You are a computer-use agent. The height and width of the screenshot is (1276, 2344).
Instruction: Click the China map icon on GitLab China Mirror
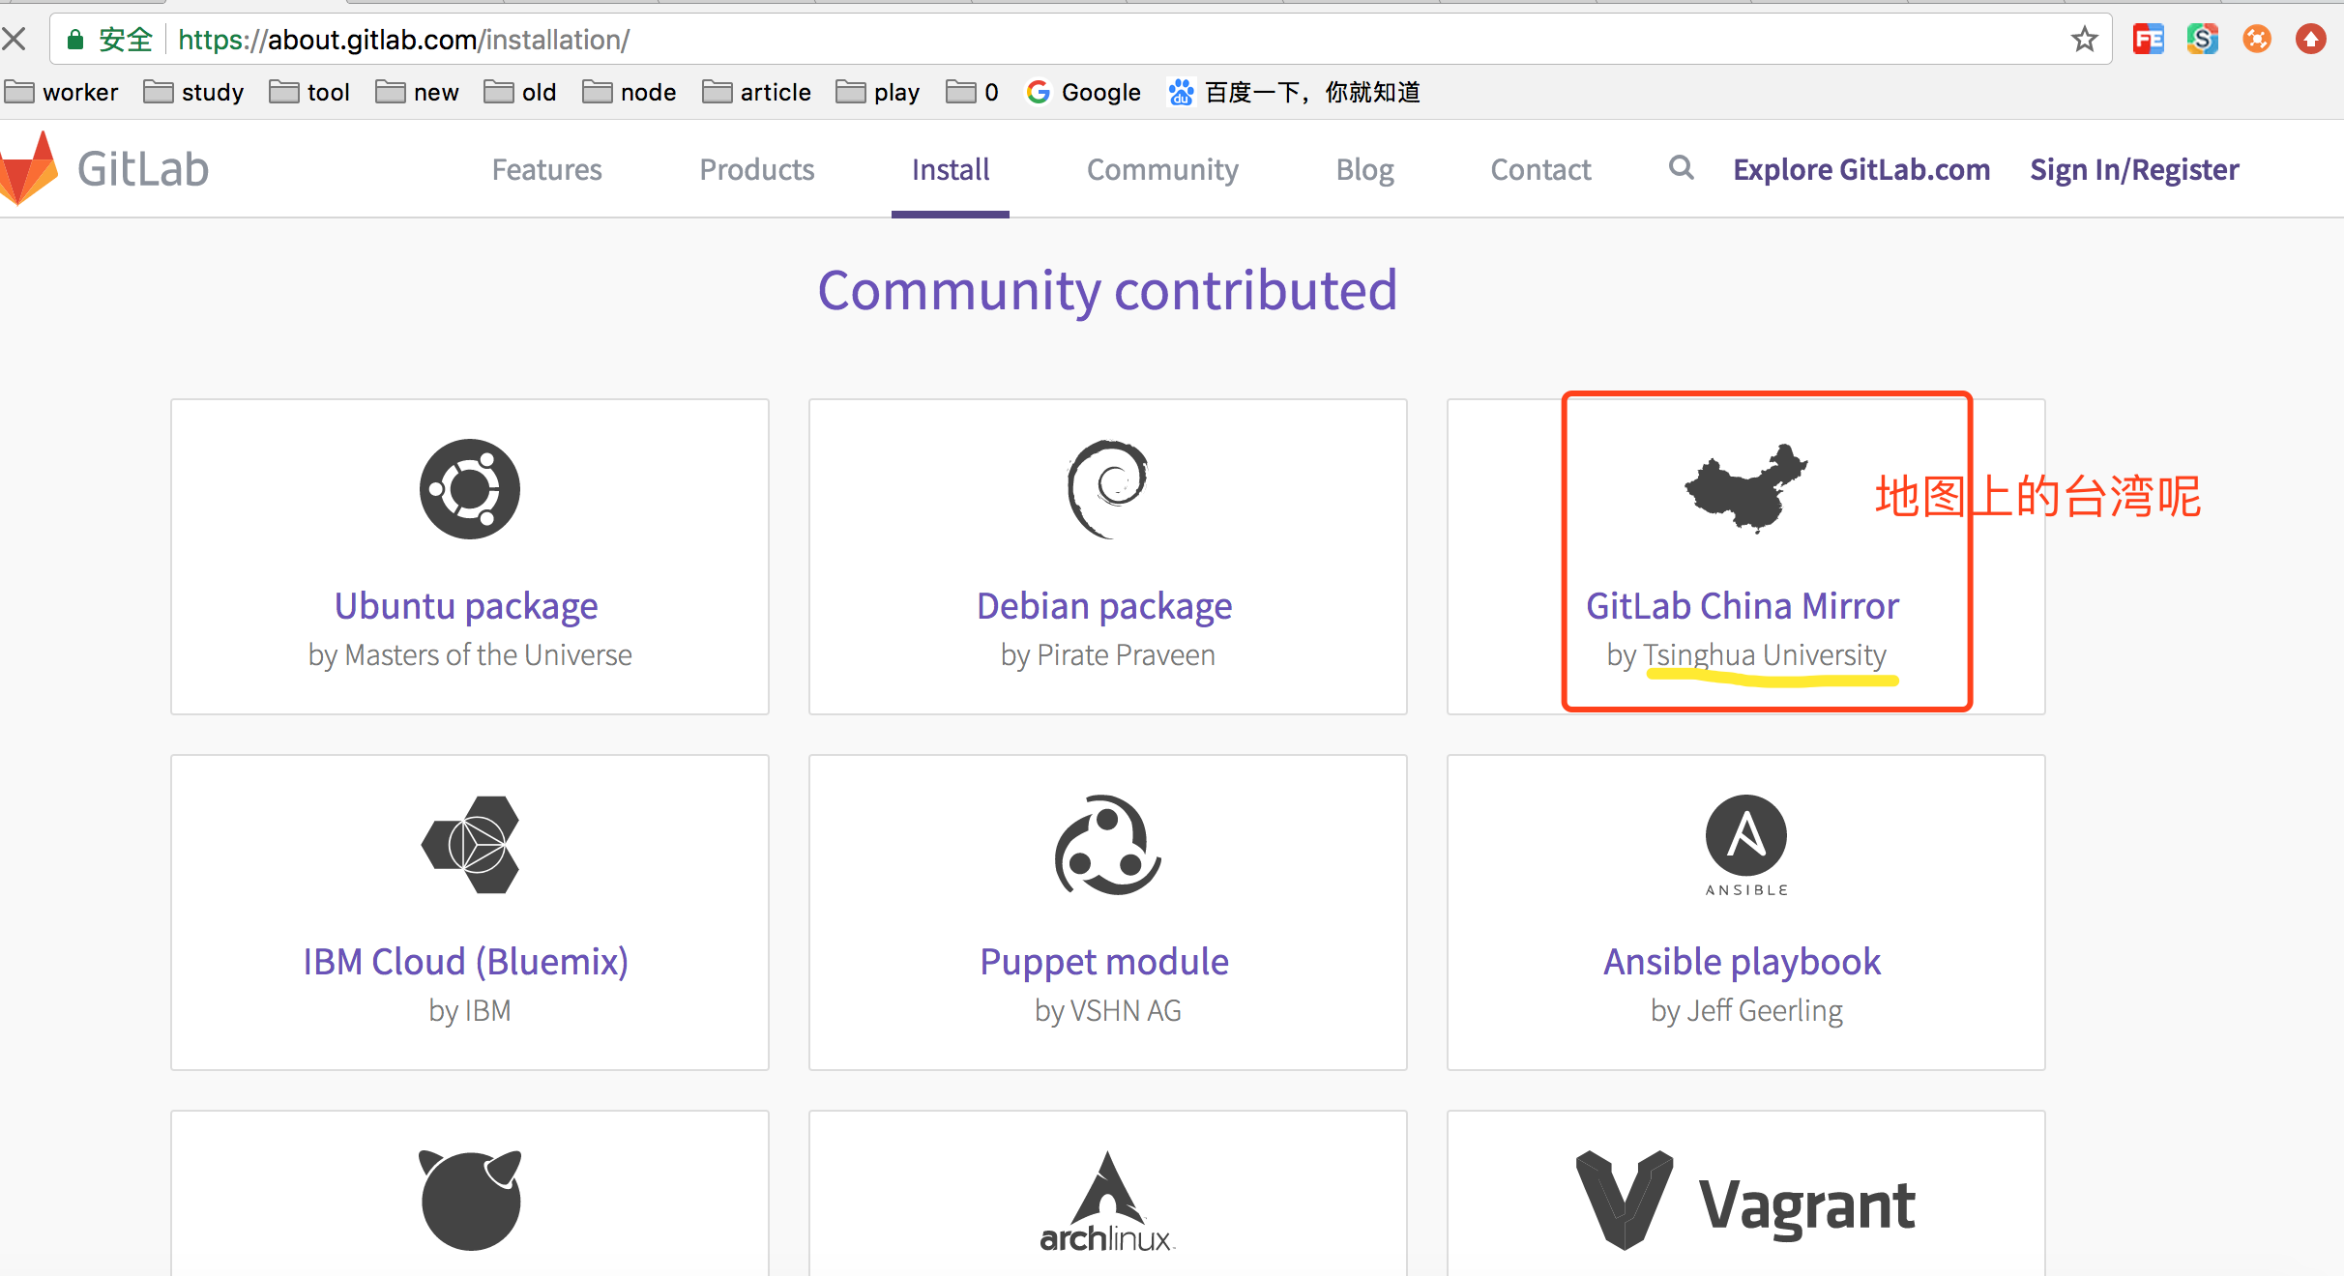point(1745,488)
